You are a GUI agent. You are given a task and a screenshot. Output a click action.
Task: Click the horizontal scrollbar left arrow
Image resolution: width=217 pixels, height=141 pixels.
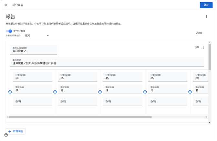point(7,117)
